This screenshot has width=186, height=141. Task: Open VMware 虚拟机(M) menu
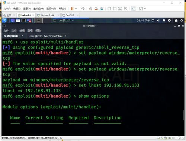38,9
